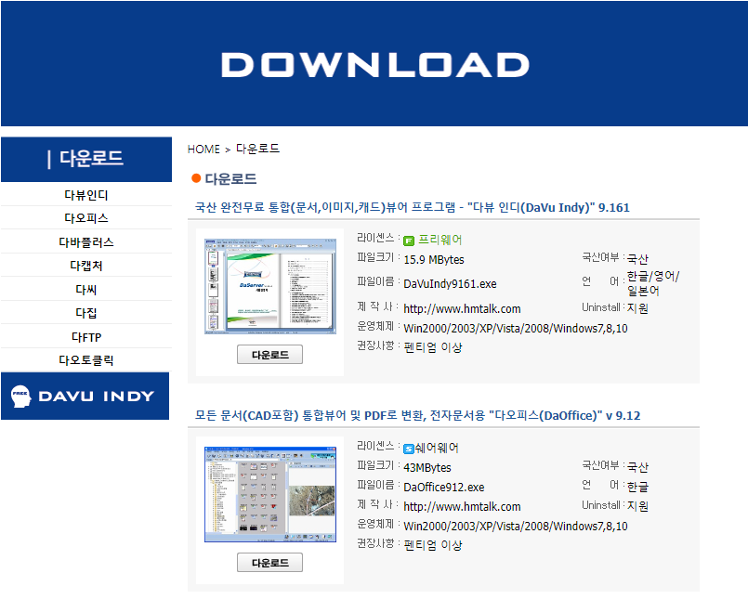Click the 쉐어웨어 license text

437,448
